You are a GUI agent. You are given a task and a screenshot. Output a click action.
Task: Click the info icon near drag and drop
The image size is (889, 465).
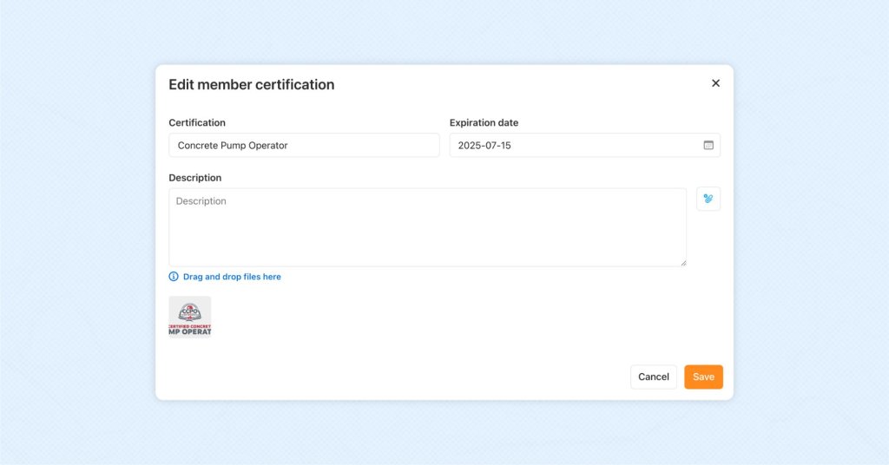tap(174, 277)
